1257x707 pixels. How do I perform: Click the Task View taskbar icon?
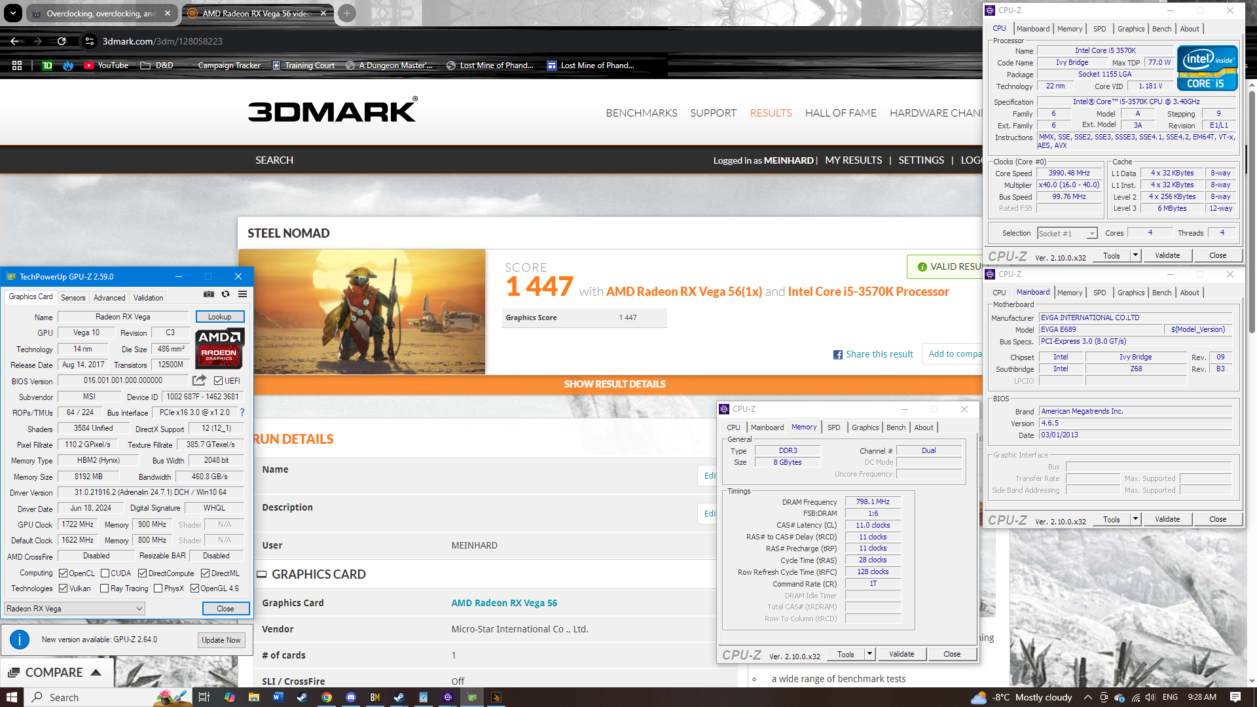[x=204, y=697]
